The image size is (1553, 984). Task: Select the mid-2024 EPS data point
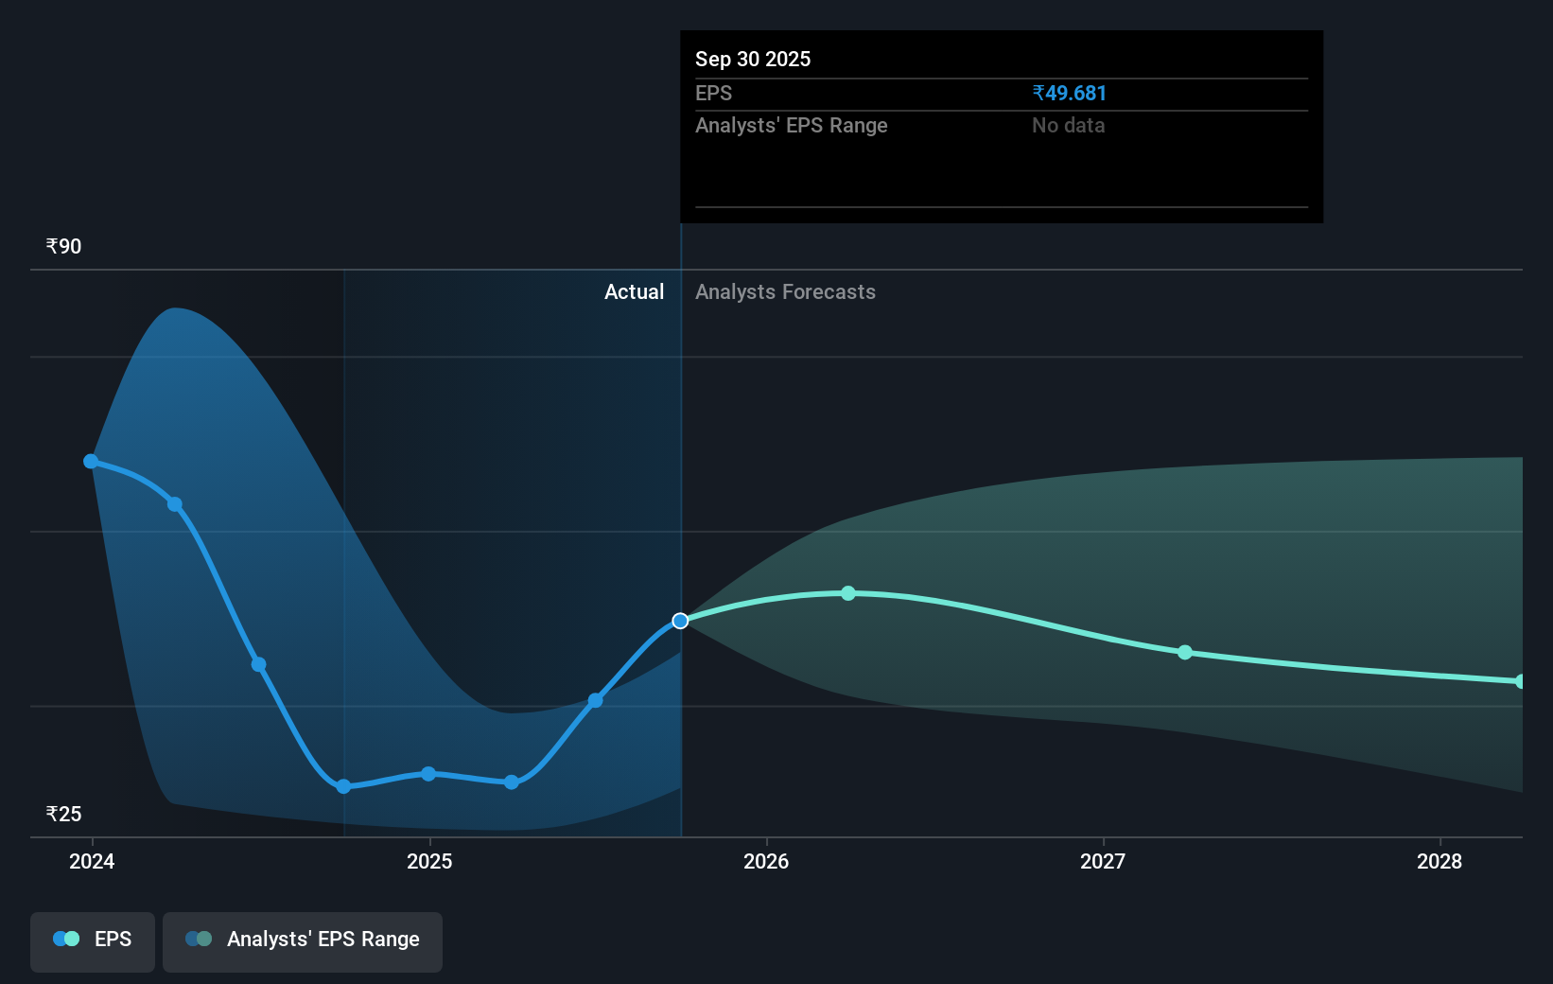pyautogui.click(x=258, y=664)
